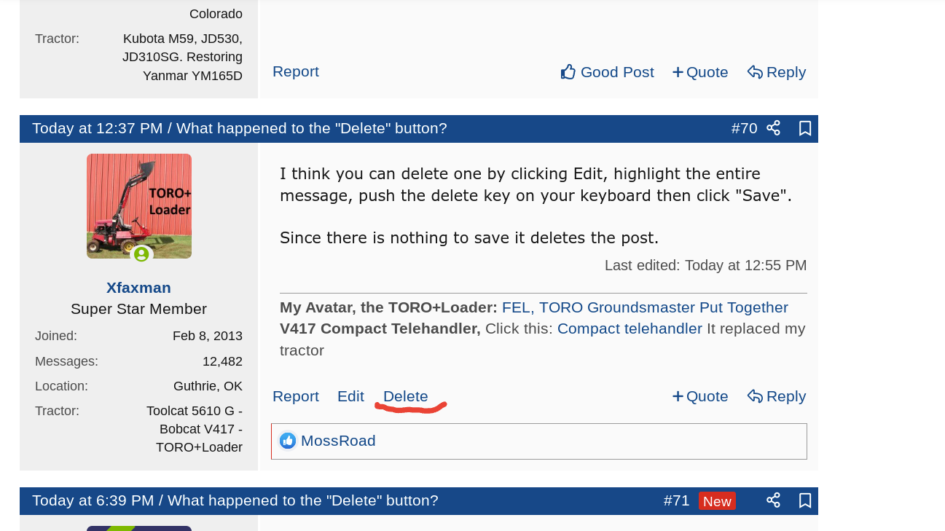
Task: Open FEL, TORO Groundsmaster Put Together link
Action: click(x=645, y=307)
